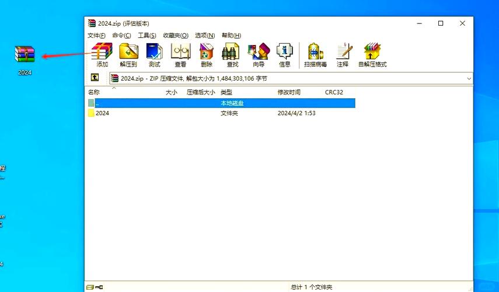The image size is (499, 292).
Task: Click the 文件夹 type cell
Action: 229,113
